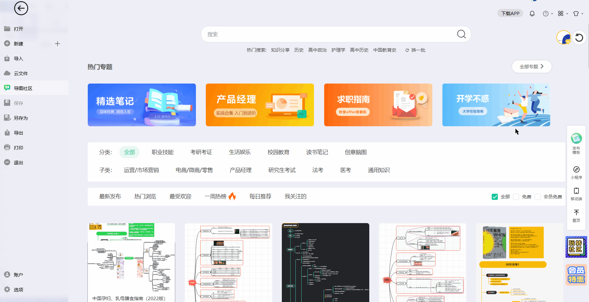Open the 精选笔记 topic banner
The height and width of the screenshot is (302, 589).
click(x=142, y=105)
